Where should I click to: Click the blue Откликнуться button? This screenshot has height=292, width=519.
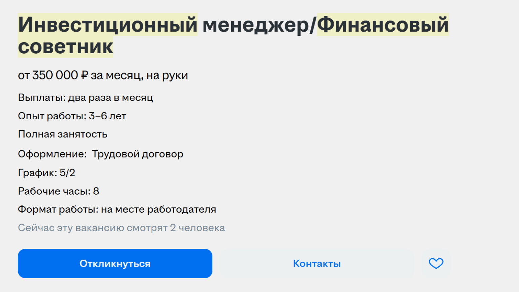coord(115,263)
